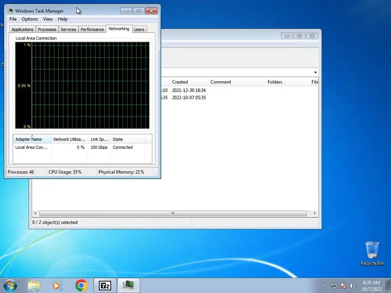This screenshot has width=391, height=293.
Task: Minimize the Windows Task Manager window
Action: click(x=126, y=11)
